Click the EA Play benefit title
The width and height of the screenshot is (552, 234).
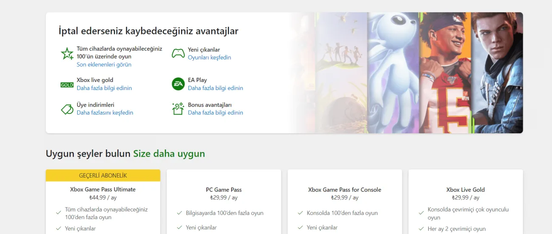[197, 80]
